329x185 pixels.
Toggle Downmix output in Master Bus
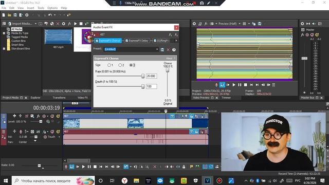(308, 24)
